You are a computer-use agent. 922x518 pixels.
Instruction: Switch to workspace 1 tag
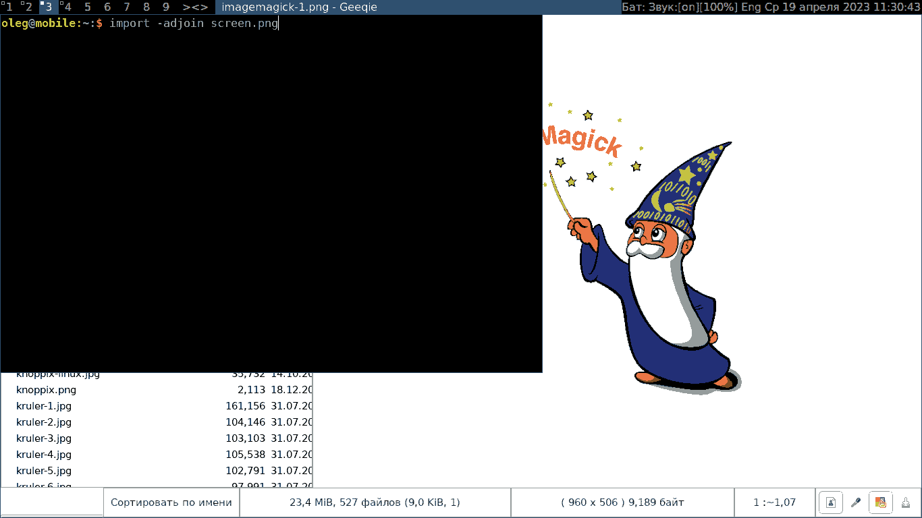pos(9,7)
